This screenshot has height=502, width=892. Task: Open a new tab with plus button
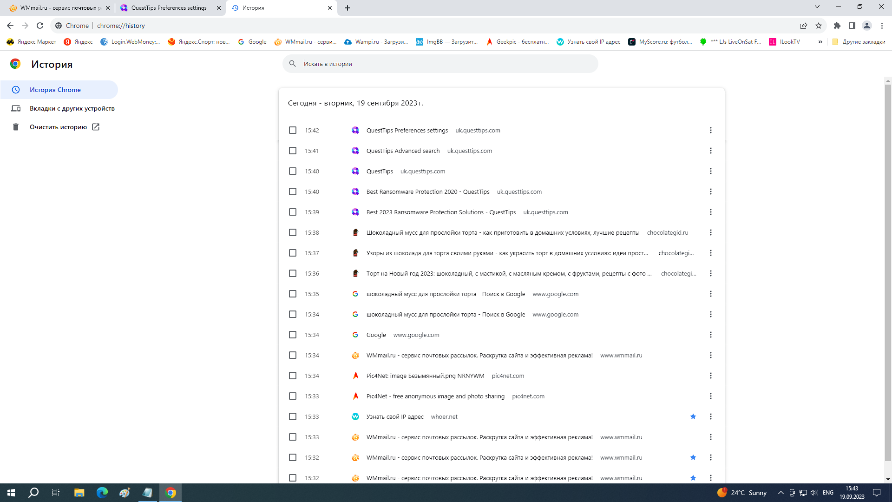348,8
